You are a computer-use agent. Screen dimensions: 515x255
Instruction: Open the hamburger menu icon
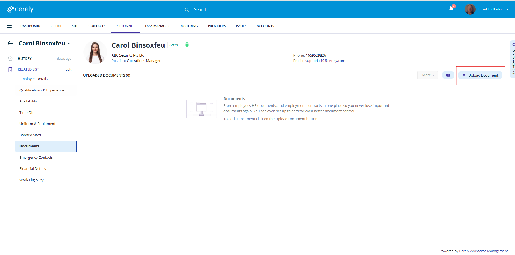tap(9, 26)
